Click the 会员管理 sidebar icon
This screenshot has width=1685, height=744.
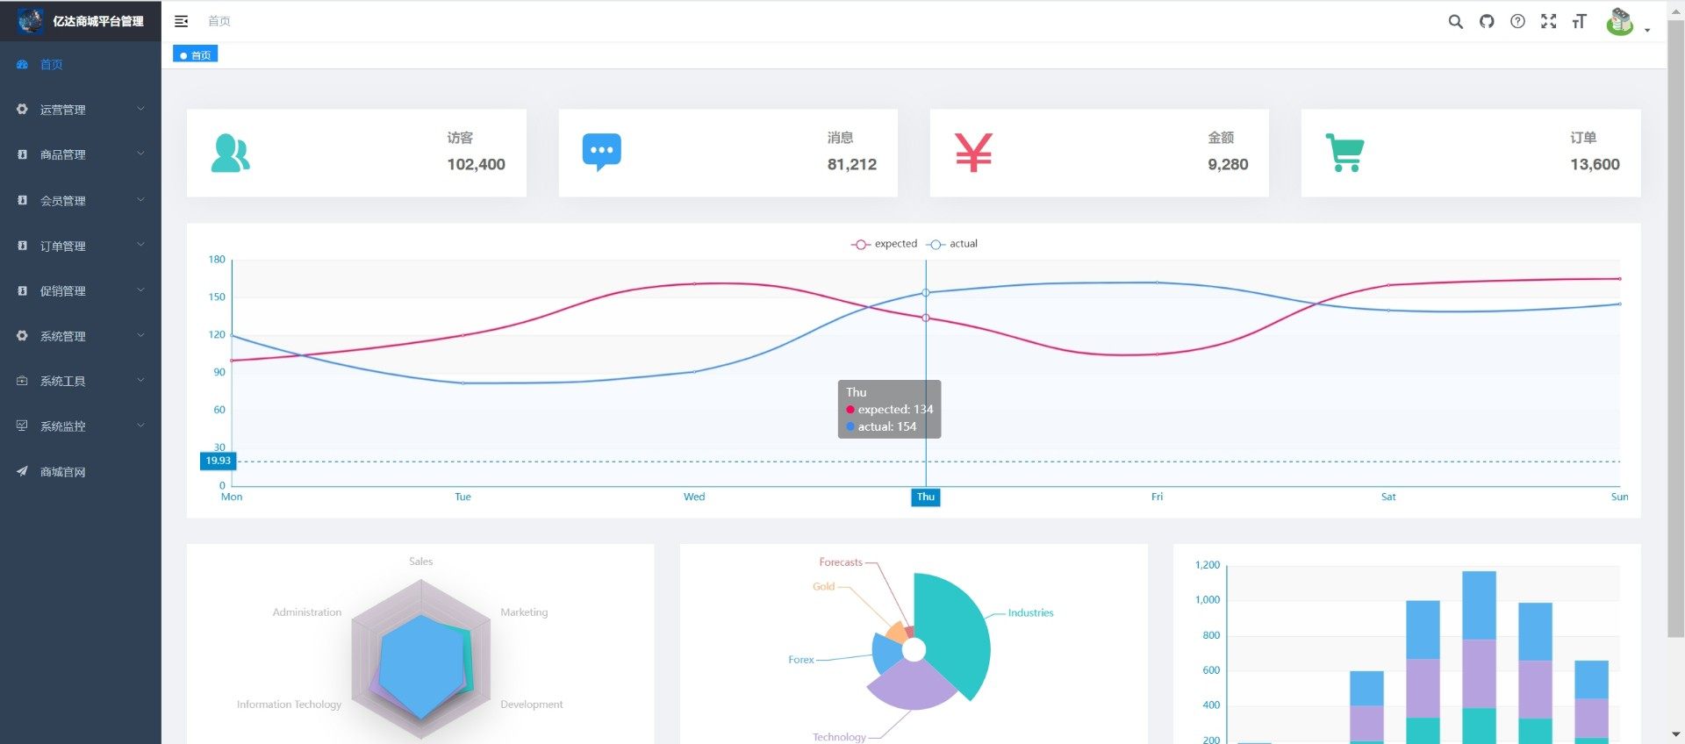point(22,200)
